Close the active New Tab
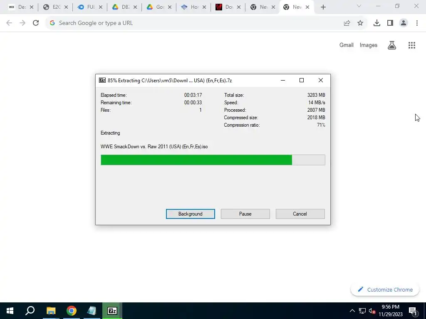426x319 pixels. coord(307,7)
